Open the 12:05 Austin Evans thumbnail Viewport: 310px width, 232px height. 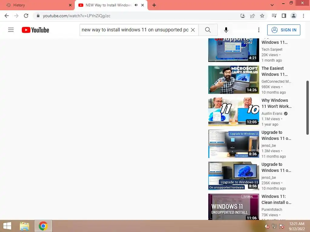tap(233, 112)
